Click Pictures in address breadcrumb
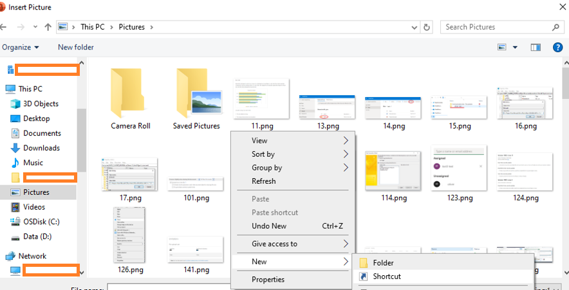Screen dimensions: 569x290 click(x=132, y=27)
